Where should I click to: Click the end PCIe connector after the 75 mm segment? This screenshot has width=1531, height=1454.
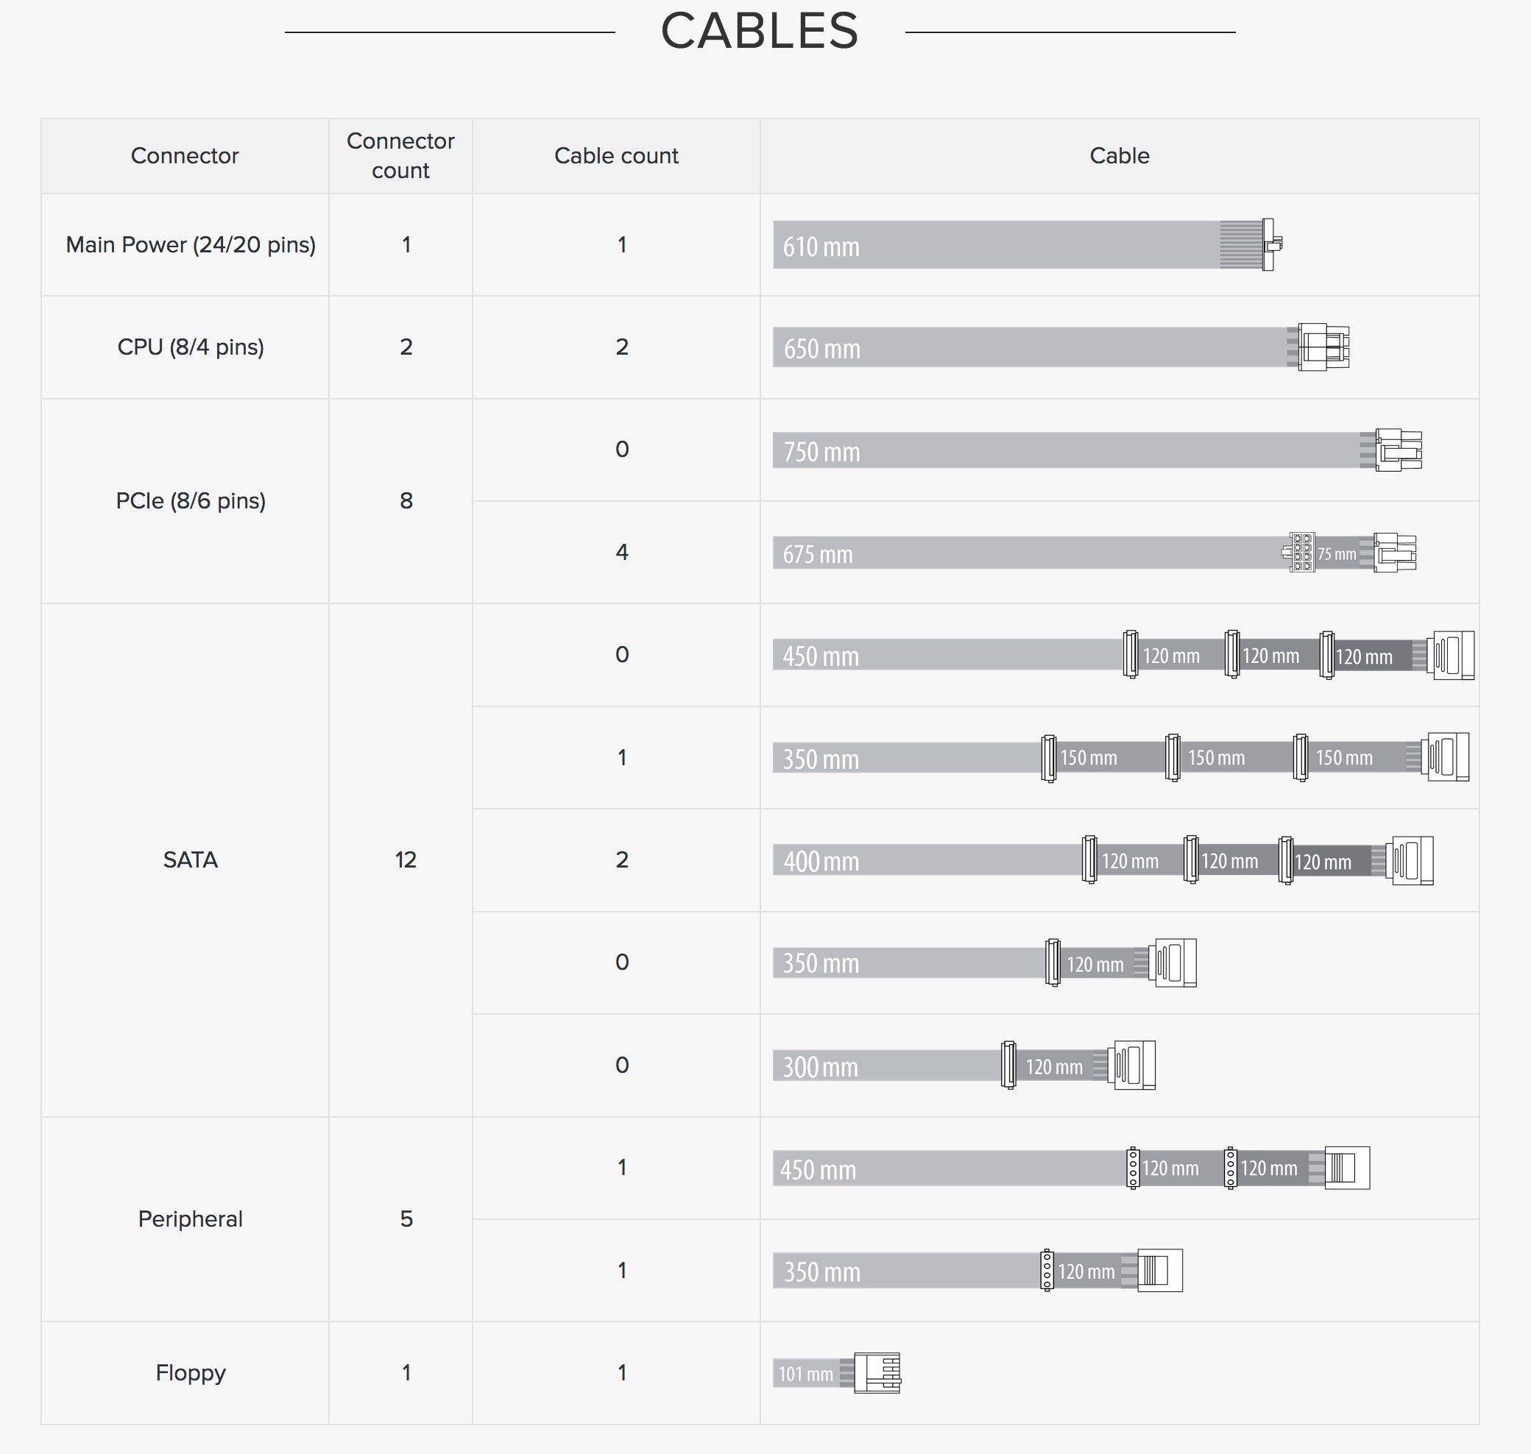click(x=1395, y=553)
